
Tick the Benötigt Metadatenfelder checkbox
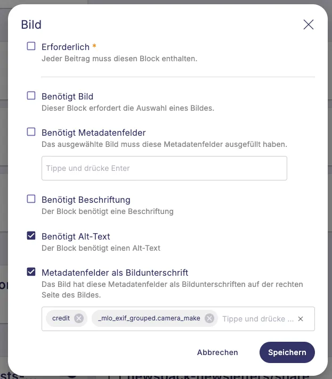coord(31,131)
